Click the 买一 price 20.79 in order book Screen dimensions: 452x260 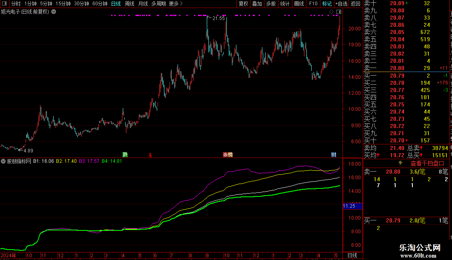[x=397, y=76]
